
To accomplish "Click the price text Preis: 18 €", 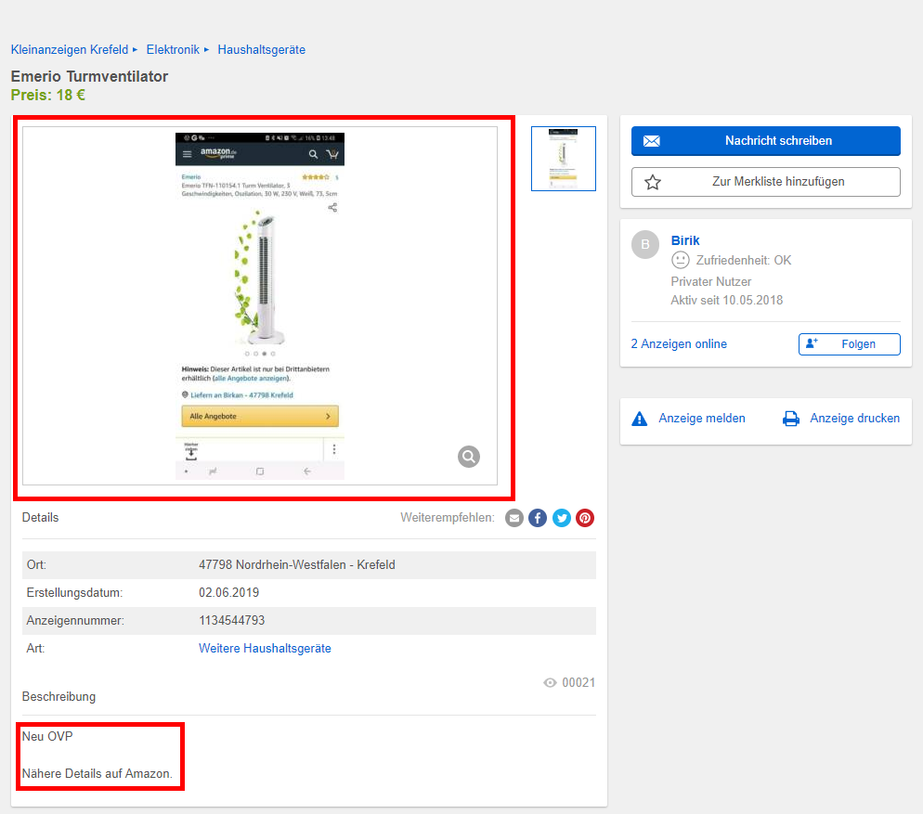I will pos(48,95).
